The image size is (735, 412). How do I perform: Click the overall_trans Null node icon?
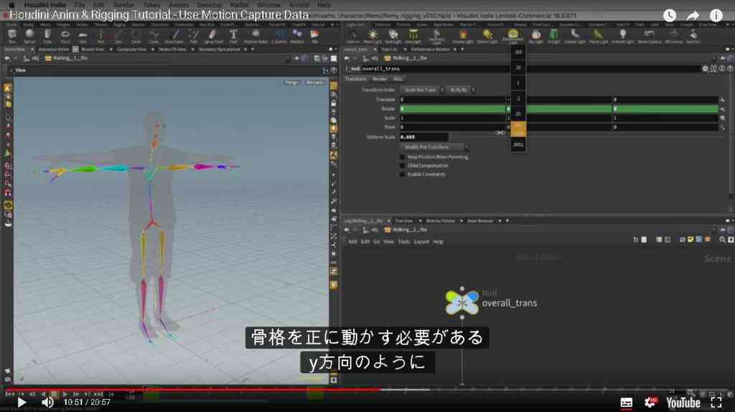pos(462,302)
